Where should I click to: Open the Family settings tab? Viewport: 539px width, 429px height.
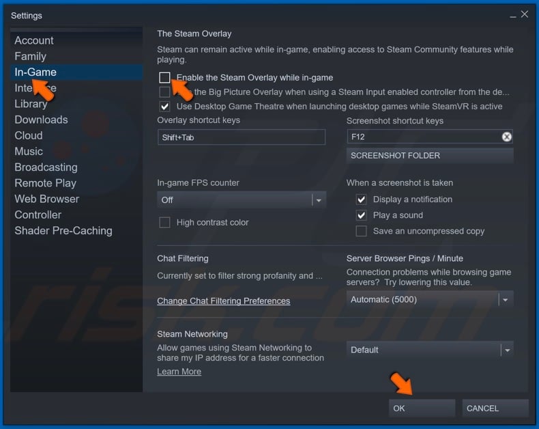[x=76, y=57]
